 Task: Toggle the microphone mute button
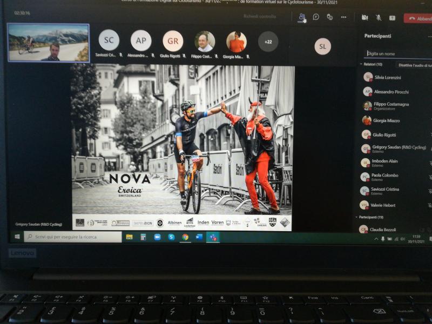(x=379, y=17)
